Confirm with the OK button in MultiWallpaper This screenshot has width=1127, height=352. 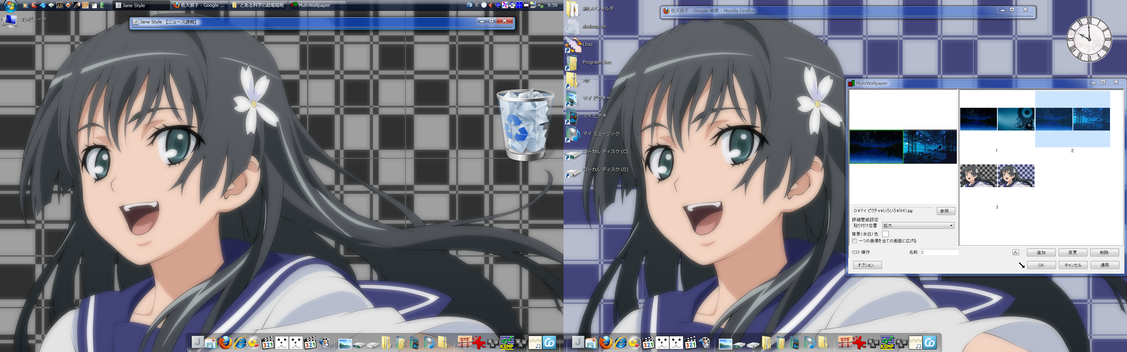point(1041,265)
